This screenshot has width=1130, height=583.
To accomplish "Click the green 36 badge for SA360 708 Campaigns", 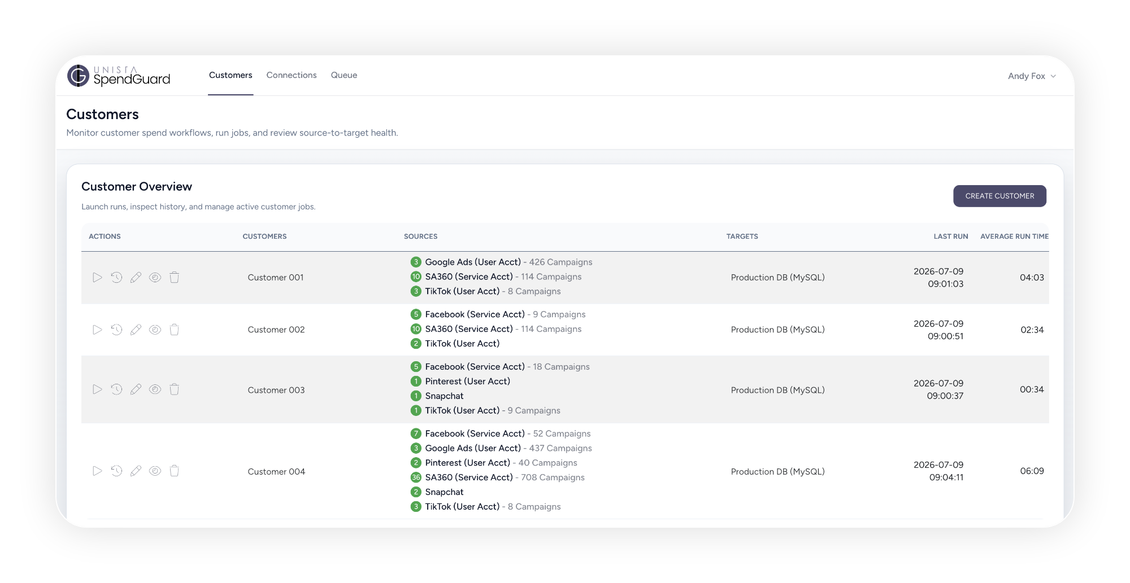I will tap(416, 477).
